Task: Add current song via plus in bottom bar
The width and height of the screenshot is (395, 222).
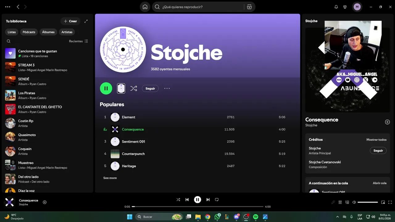Action: tap(45, 202)
